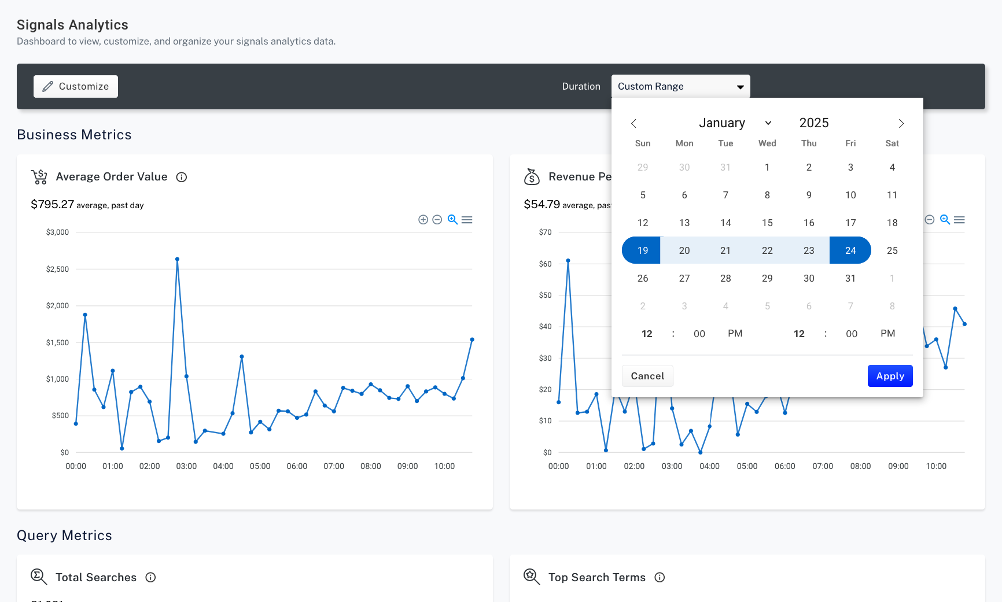Open the January month selector
The height and width of the screenshot is (602, 1002).
735,123
